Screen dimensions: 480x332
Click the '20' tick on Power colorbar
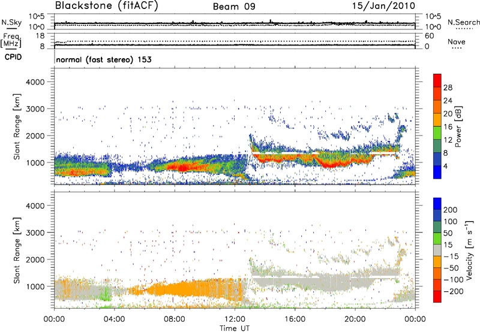pos(448,114)
